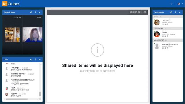The width and height of the screenshot is (185, 104).
Task: Select OLGA RA's video thumbnail
Action: 12,35
